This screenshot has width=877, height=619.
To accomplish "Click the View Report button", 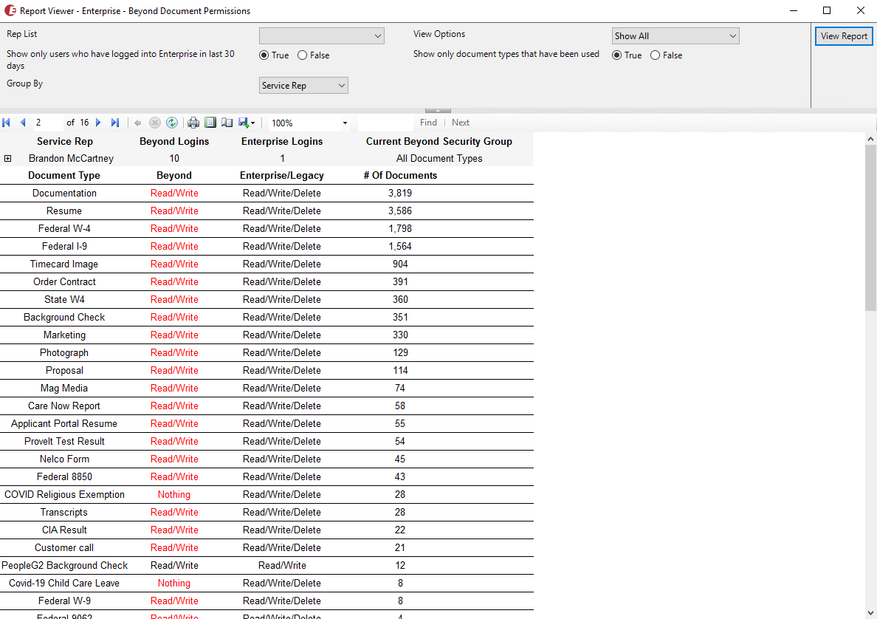I will tap(844, 36).
